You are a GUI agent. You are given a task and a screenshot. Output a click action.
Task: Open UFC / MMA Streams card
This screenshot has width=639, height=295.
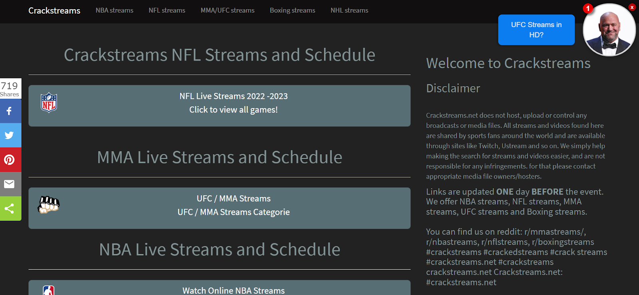pos(219,208)
